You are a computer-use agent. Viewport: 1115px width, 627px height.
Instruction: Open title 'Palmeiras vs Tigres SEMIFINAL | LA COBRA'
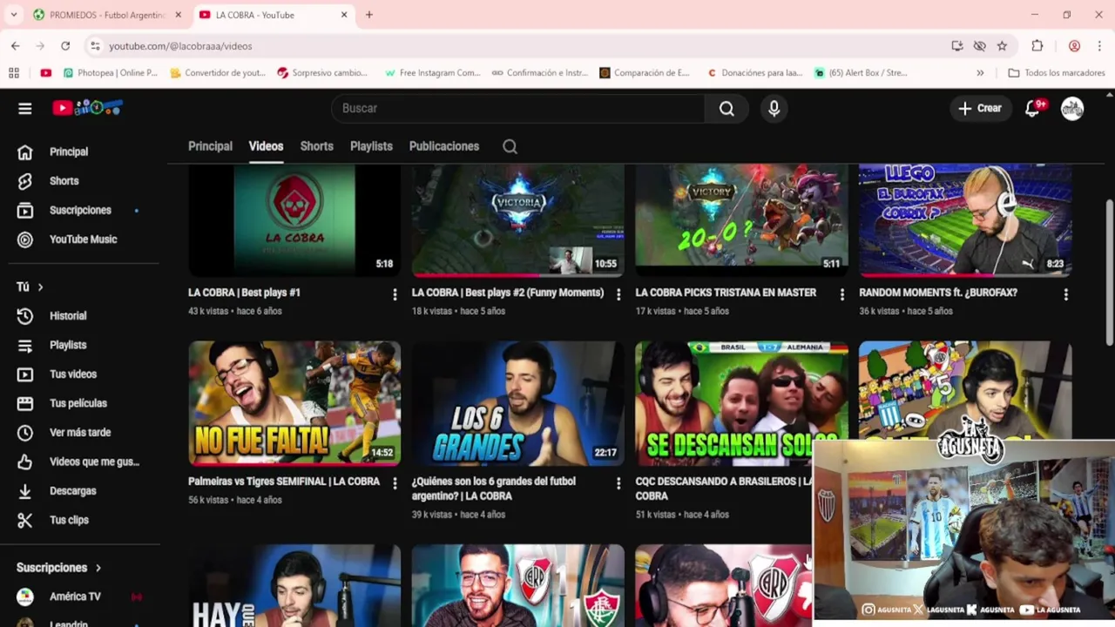(284, 482)
